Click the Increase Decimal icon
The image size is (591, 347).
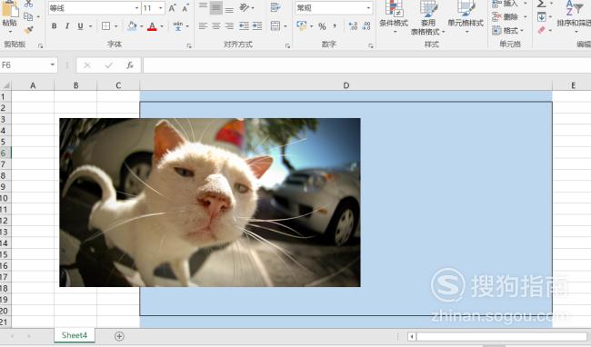tap(353, 26)
